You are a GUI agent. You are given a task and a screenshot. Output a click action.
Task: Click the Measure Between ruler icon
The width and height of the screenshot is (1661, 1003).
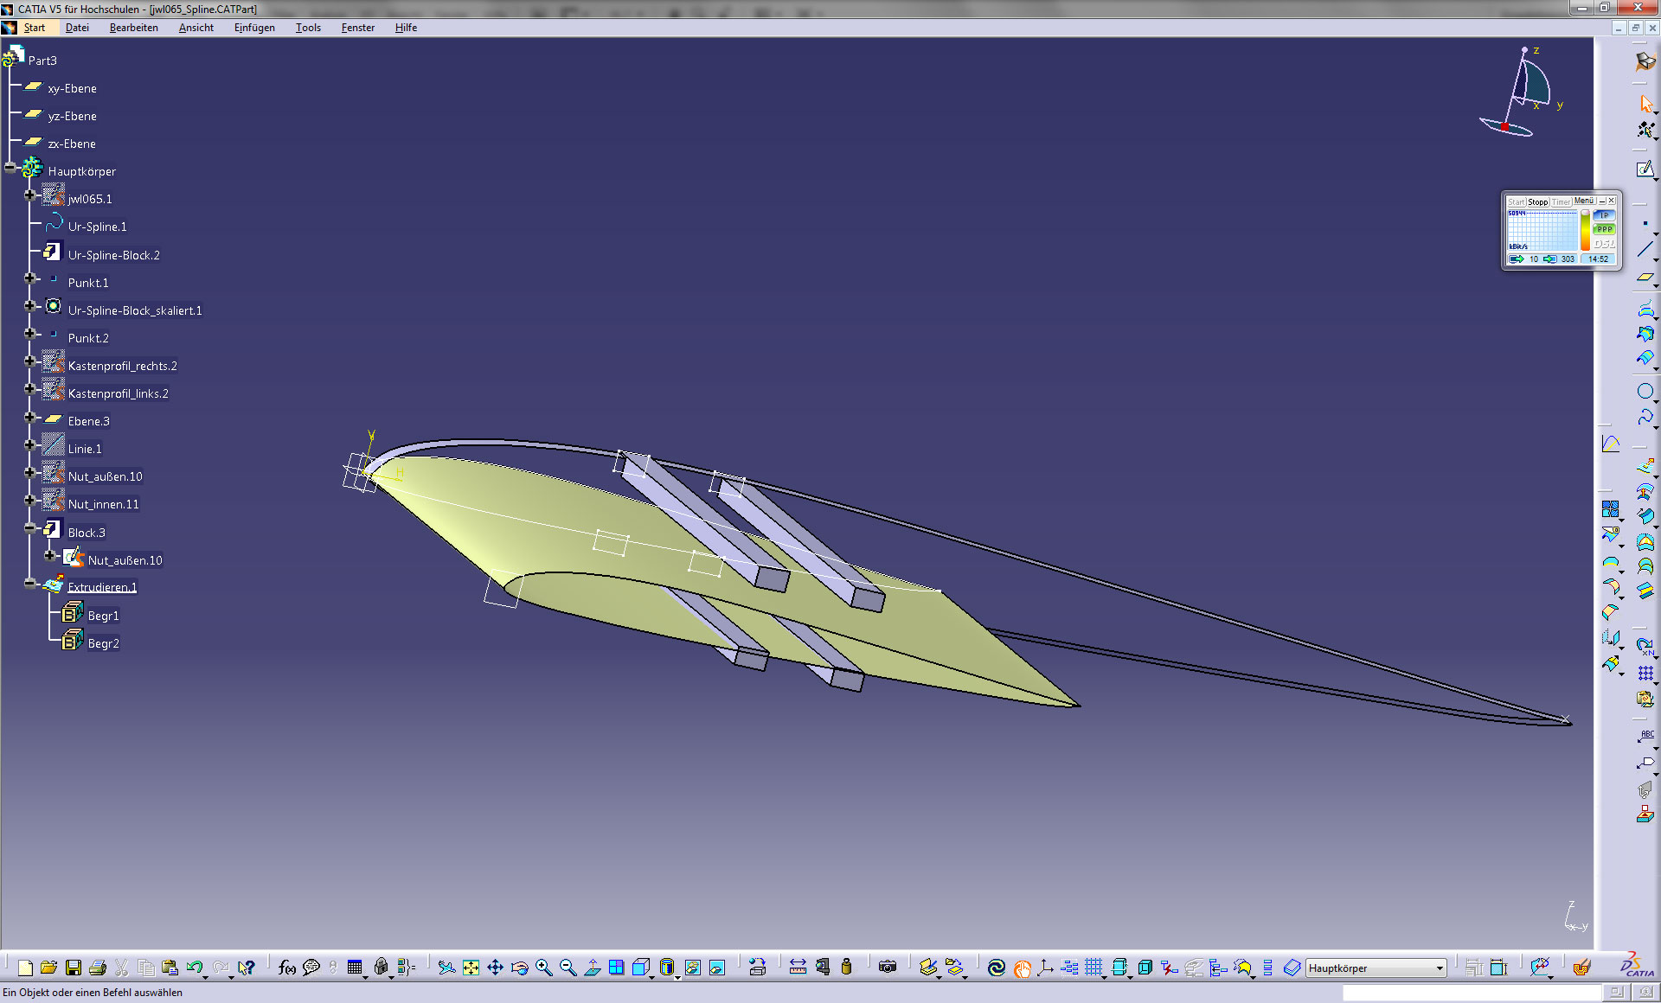[x=798, y=968]
